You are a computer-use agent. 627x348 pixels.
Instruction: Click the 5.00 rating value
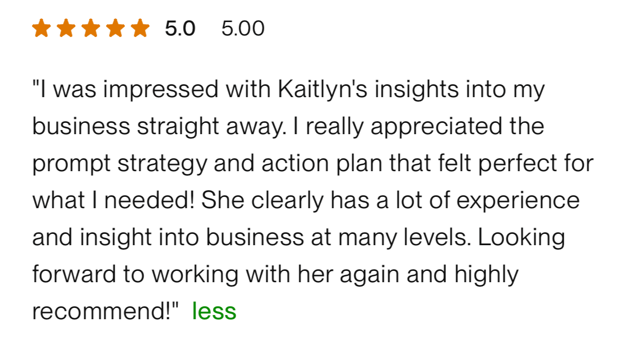(x=243, y=28)
